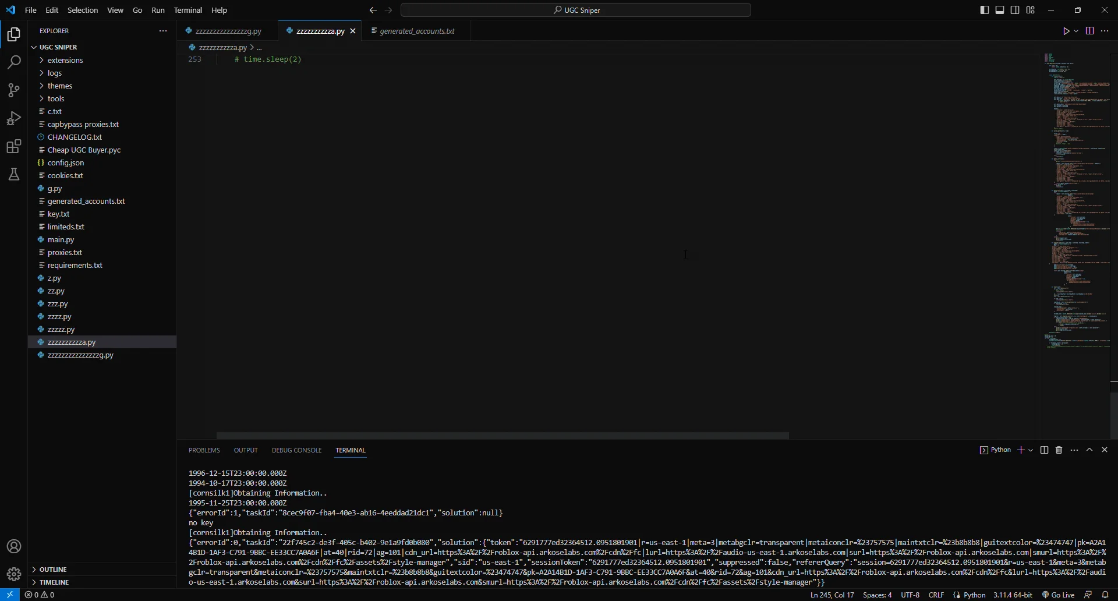
Task: Expand the tools folder
Action: click(x=56, y=98)
